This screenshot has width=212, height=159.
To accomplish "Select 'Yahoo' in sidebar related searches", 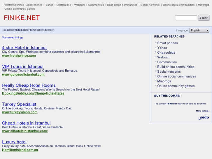I will (x=162, y=48).
